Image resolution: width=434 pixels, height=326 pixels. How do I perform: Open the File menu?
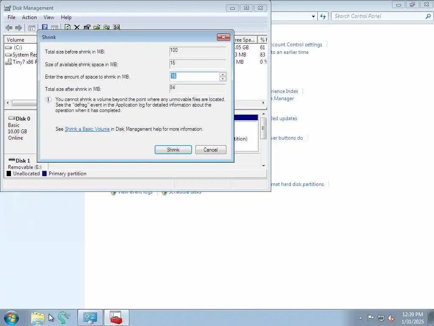pos(11,17)
